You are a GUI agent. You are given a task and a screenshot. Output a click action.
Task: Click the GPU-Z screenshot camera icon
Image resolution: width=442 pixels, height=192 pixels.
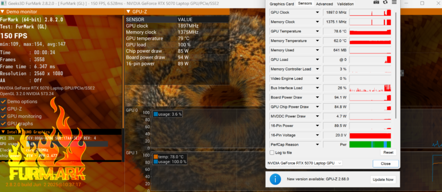pyautogui.click(x=376, y=2)
